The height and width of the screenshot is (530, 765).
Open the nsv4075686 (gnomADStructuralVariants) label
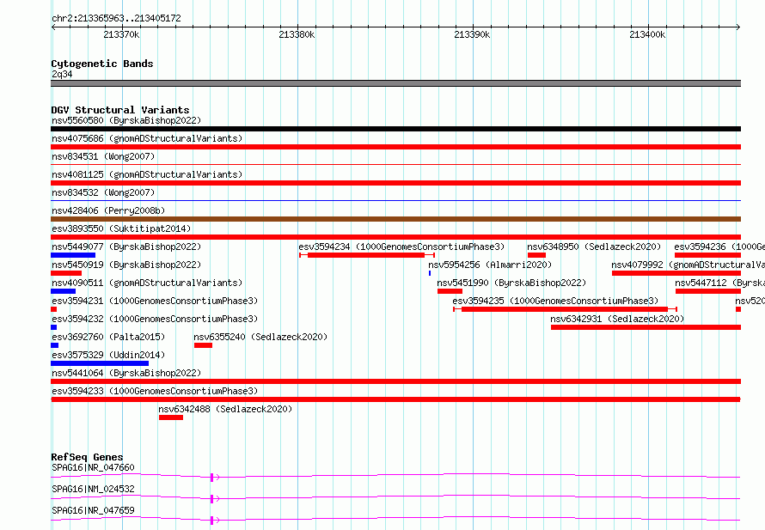coord(147,138)
